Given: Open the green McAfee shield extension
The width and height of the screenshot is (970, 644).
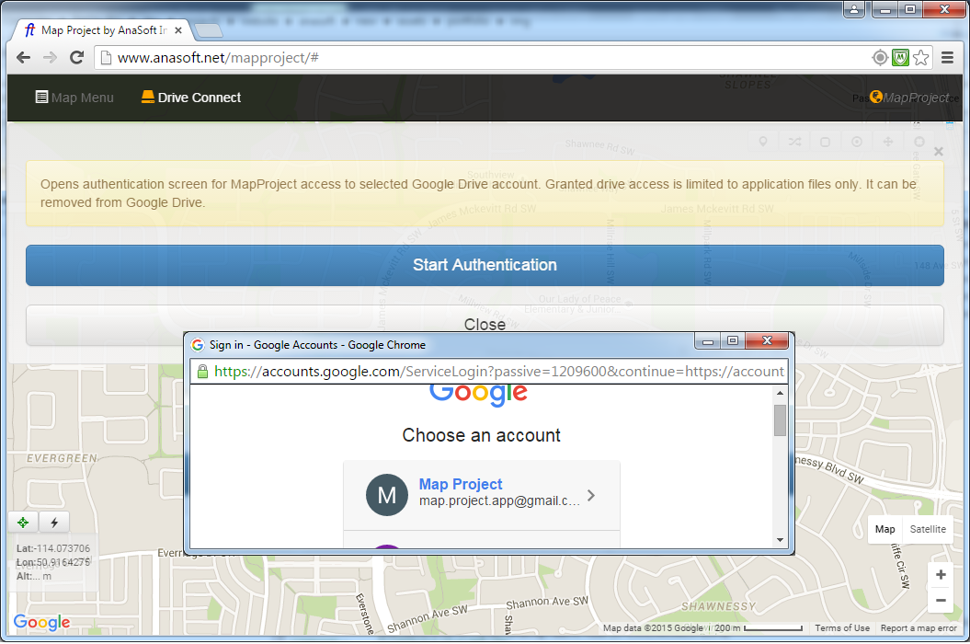Looking at the screenshot, I should 900,58.
